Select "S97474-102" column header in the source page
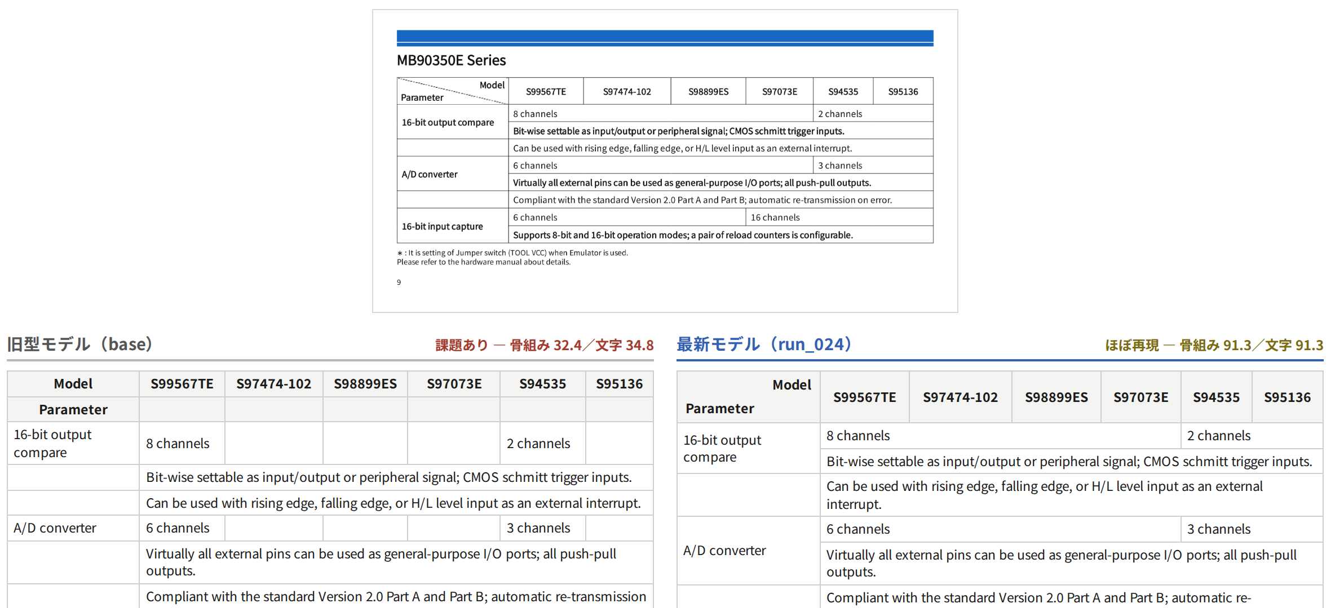 (627, 91)
